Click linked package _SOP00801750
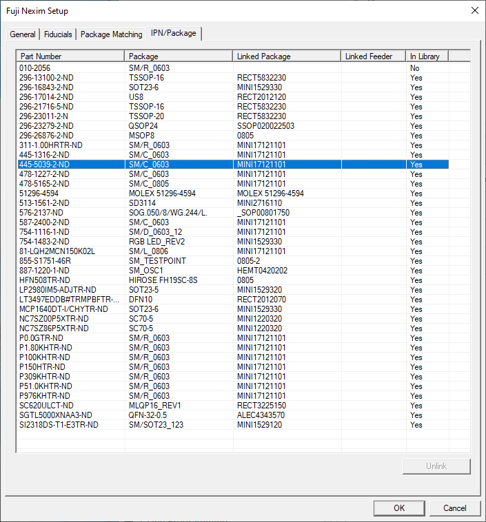The height and width of the screenshot is (522, 486). [x=263, y=213]
